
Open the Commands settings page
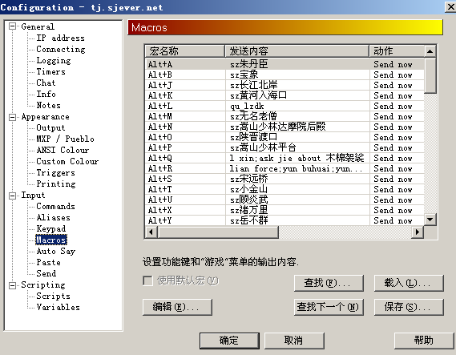[55, 206]
